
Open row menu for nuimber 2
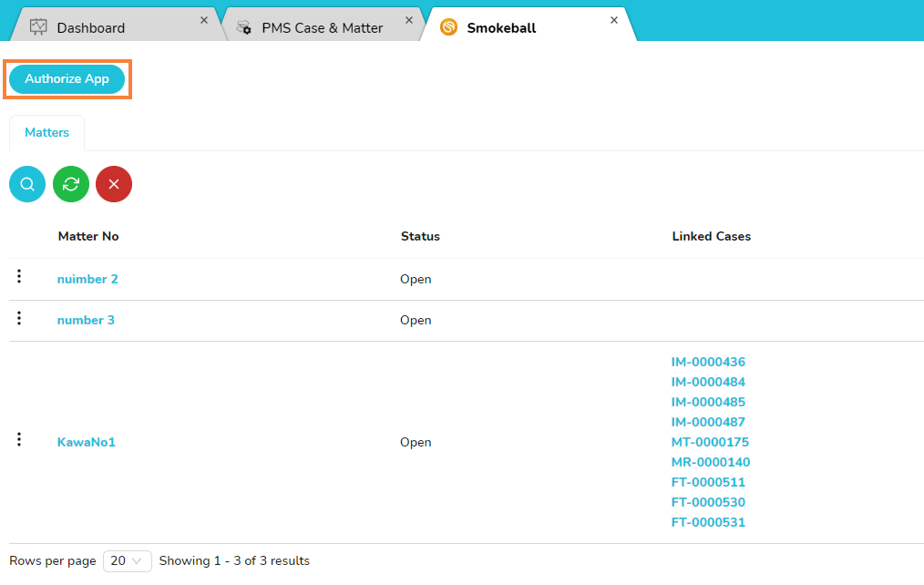(x=19, y=276)
